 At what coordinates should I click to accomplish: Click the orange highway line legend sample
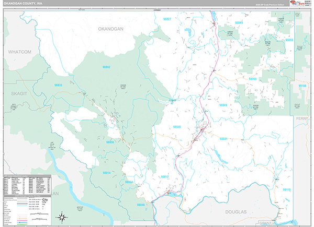22,219
